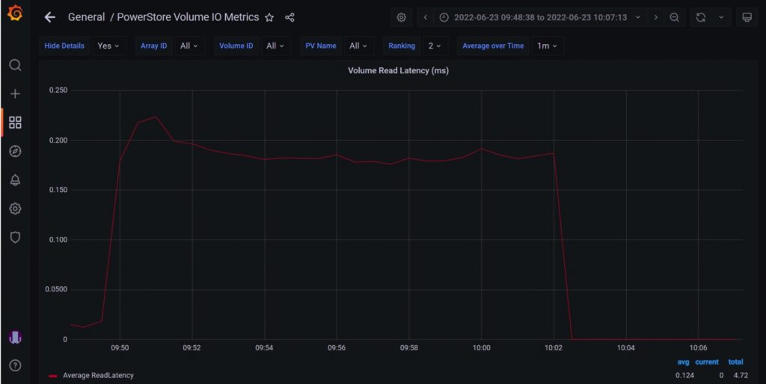766x384 pixels.
Task: Zoom out the time range
Action: [674, 18]
